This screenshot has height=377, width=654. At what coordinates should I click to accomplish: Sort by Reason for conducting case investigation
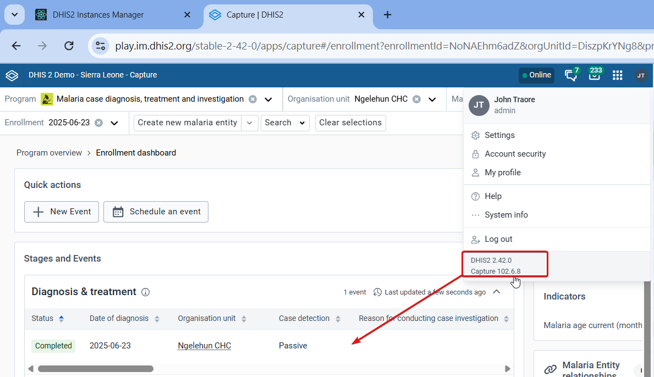point(506,319)
